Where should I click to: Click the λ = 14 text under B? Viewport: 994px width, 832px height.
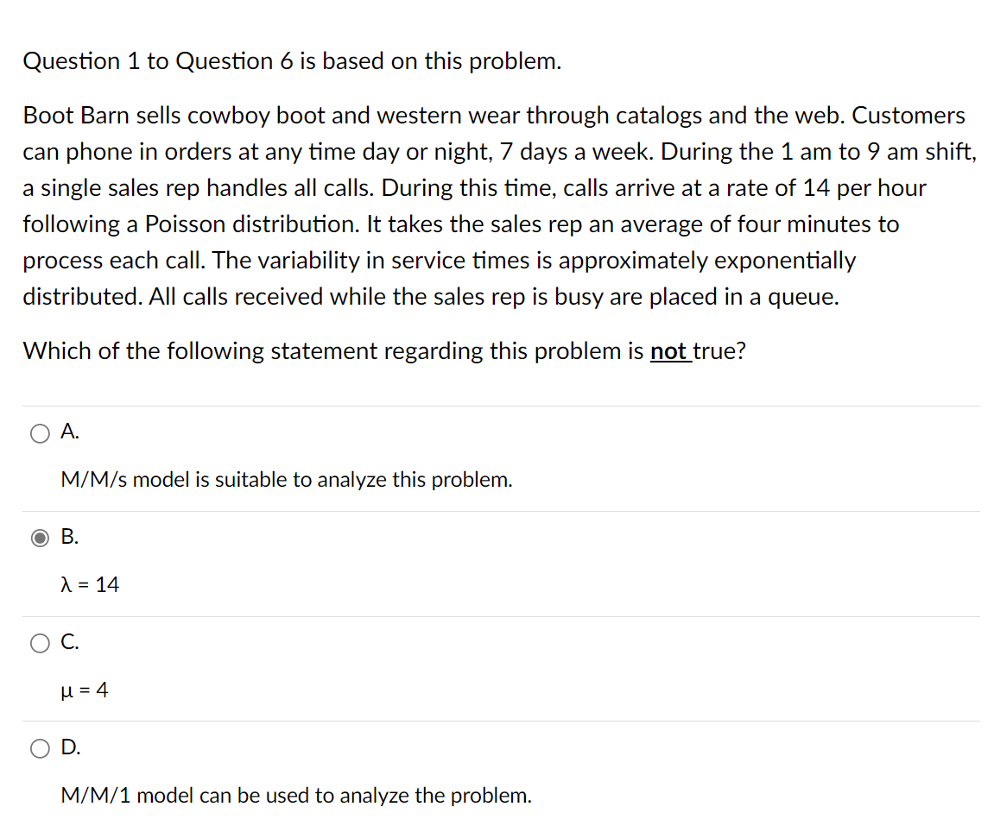[x=90, y=585]
